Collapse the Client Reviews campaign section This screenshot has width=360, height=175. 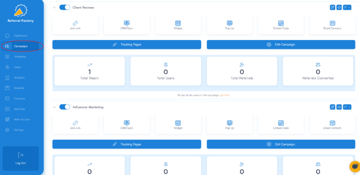click(54, 8)
